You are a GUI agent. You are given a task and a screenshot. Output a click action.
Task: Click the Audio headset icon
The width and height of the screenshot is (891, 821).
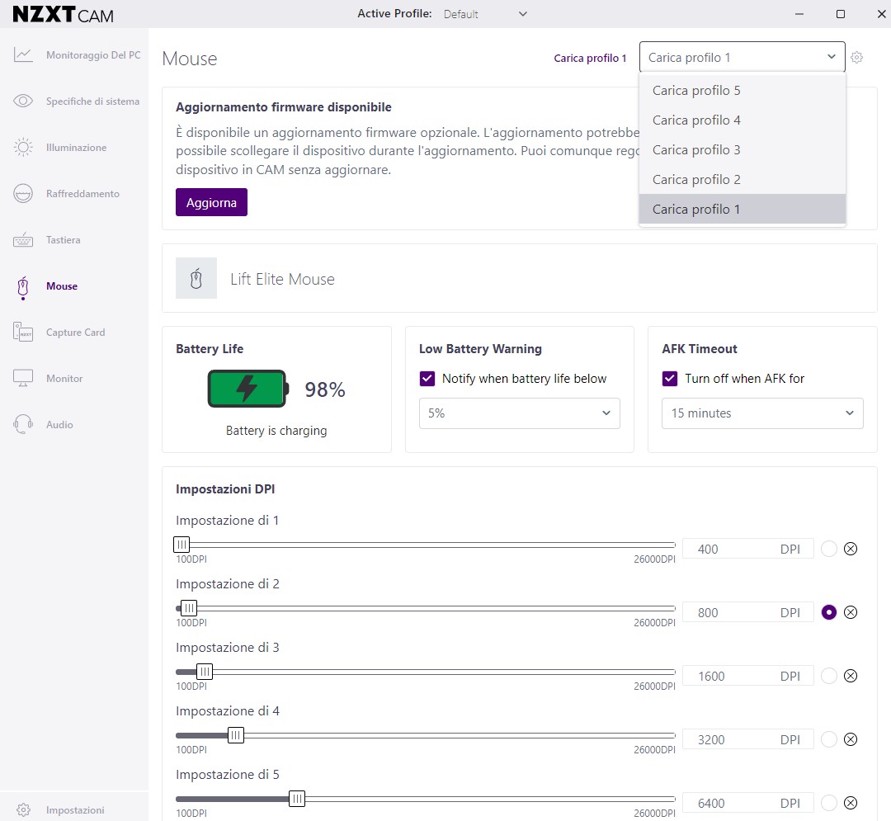point(23,425)
